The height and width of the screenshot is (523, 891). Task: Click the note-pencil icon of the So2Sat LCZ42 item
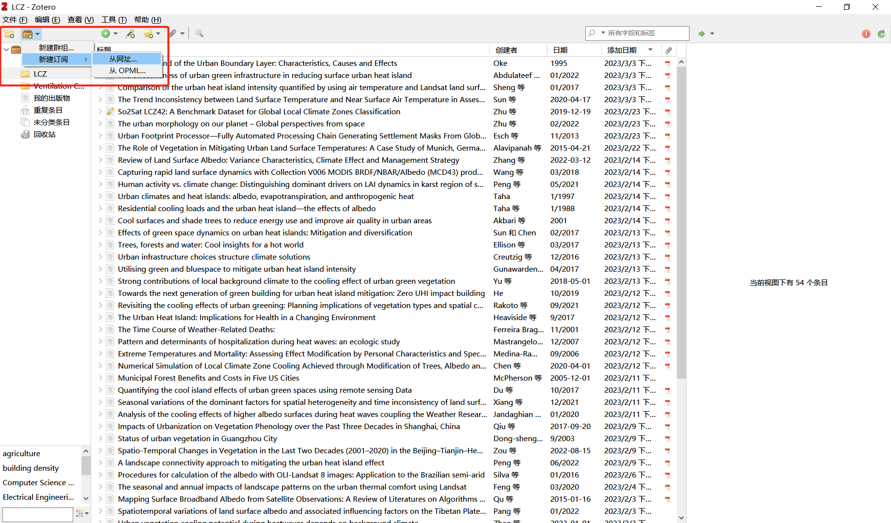pos(110,111)
